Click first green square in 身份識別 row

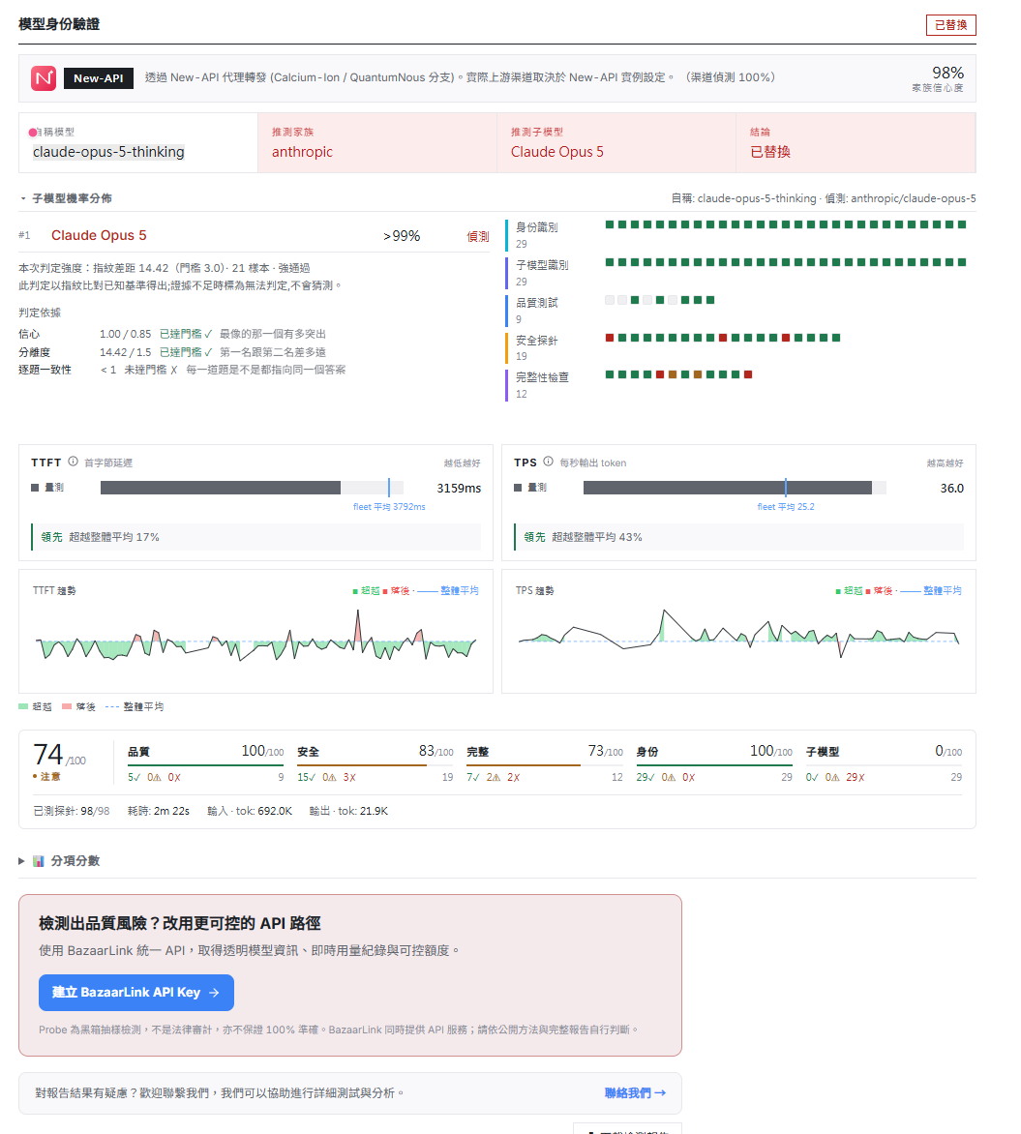(610, 224)
